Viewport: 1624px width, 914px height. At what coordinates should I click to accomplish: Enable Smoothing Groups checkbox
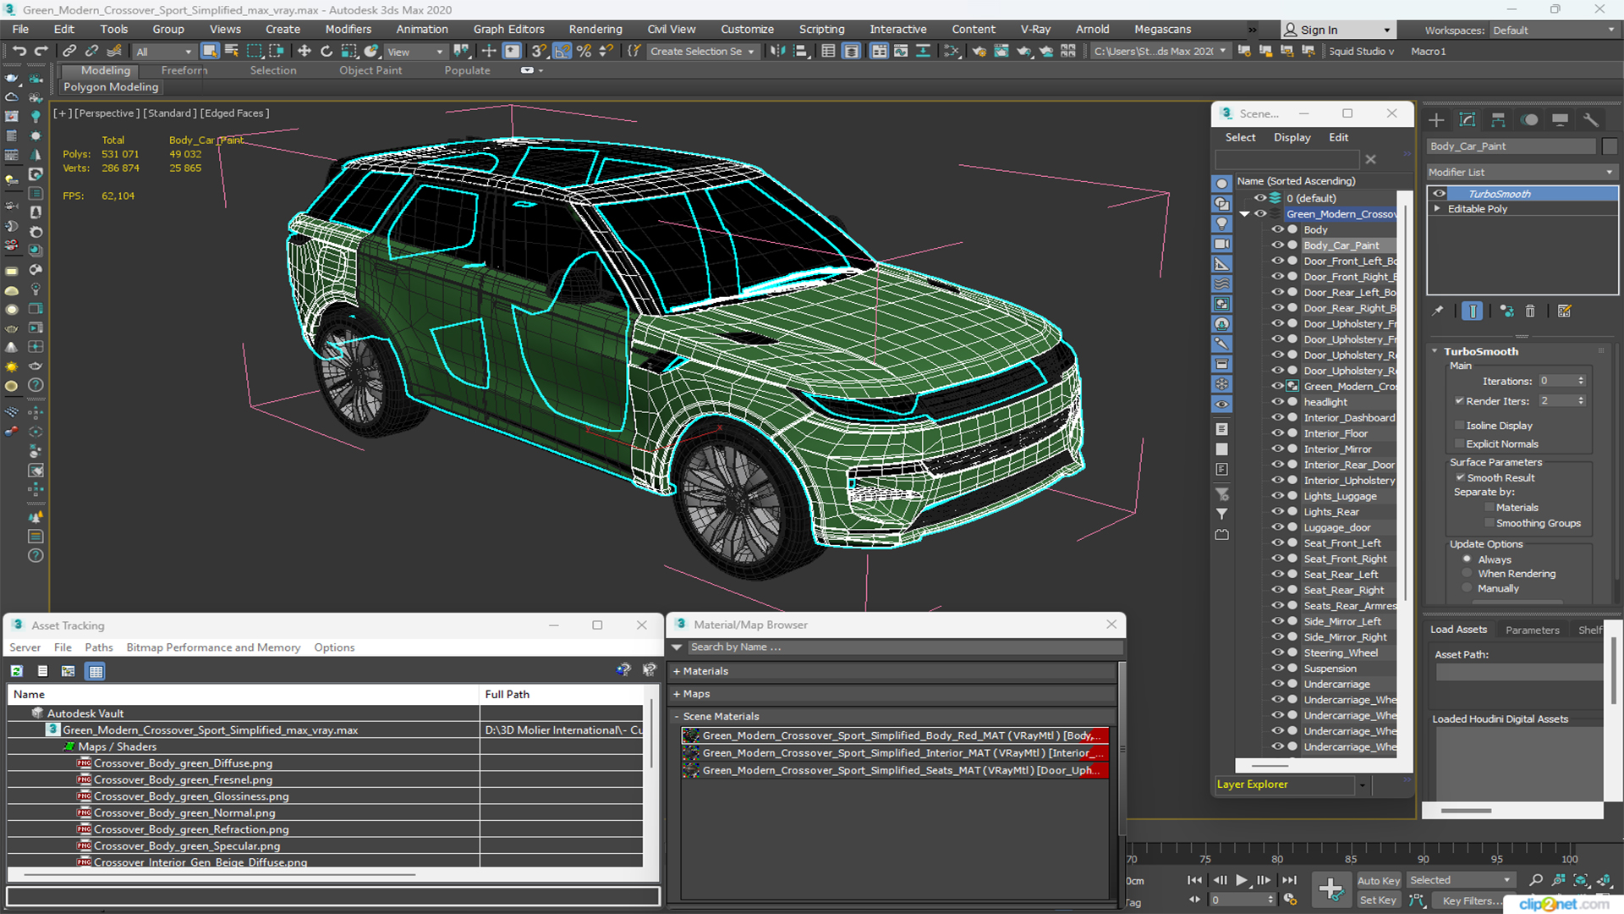1490,523
